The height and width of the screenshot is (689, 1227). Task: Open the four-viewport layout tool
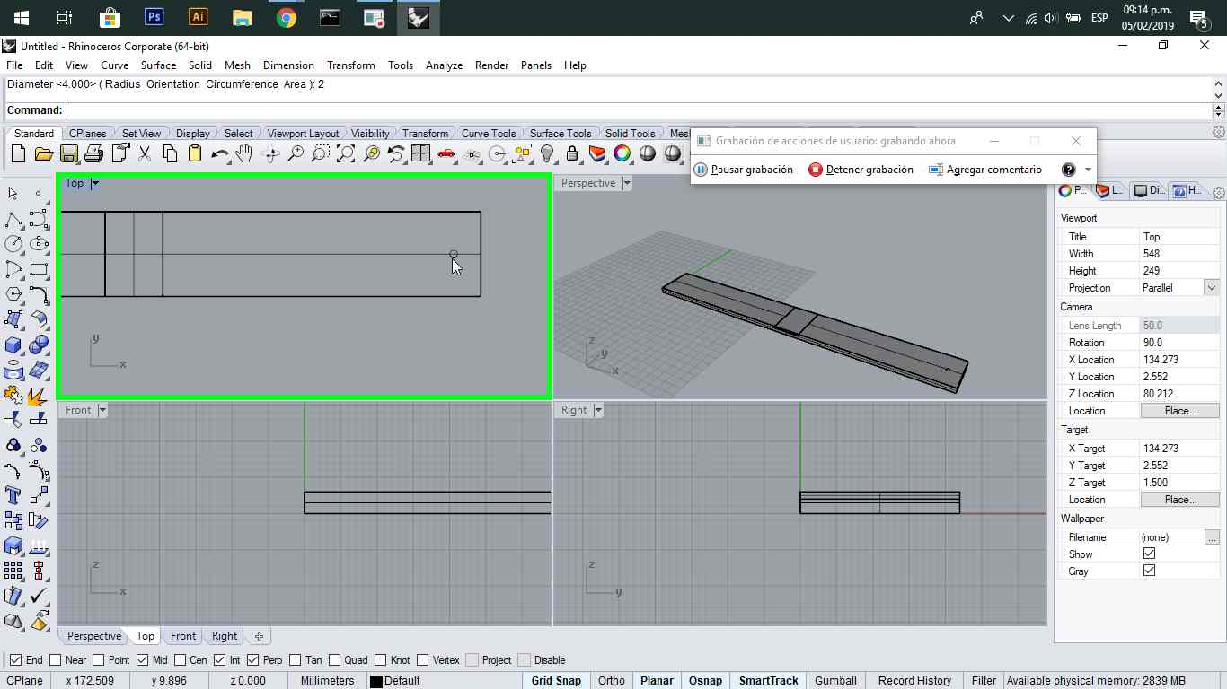click(420, 154)
